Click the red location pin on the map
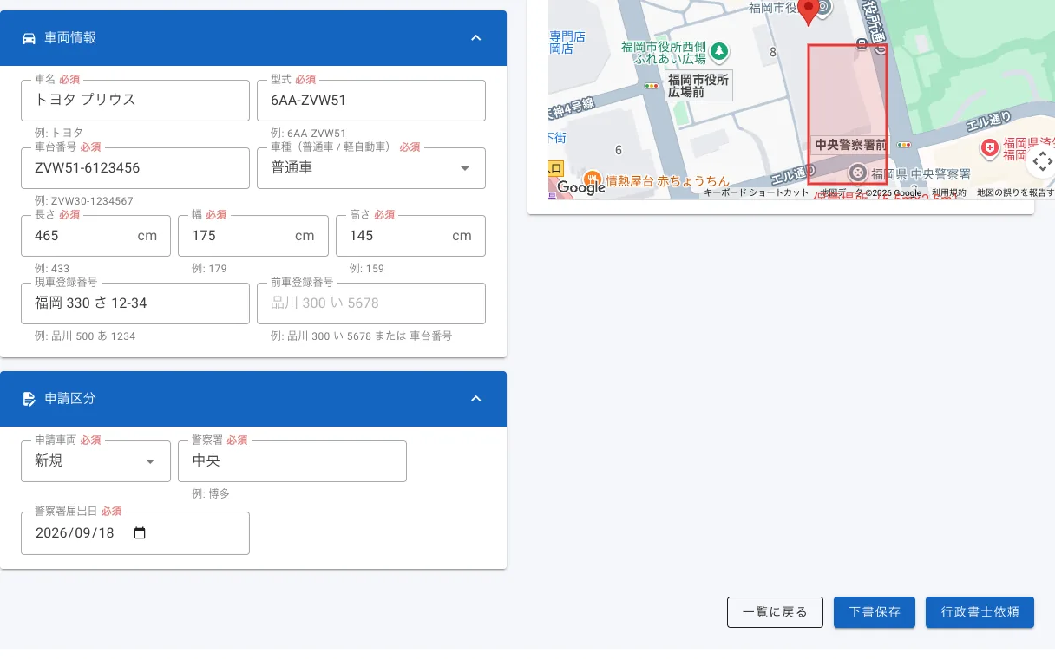Viewport: 1055px width, 659px height. tap(809, 12)
